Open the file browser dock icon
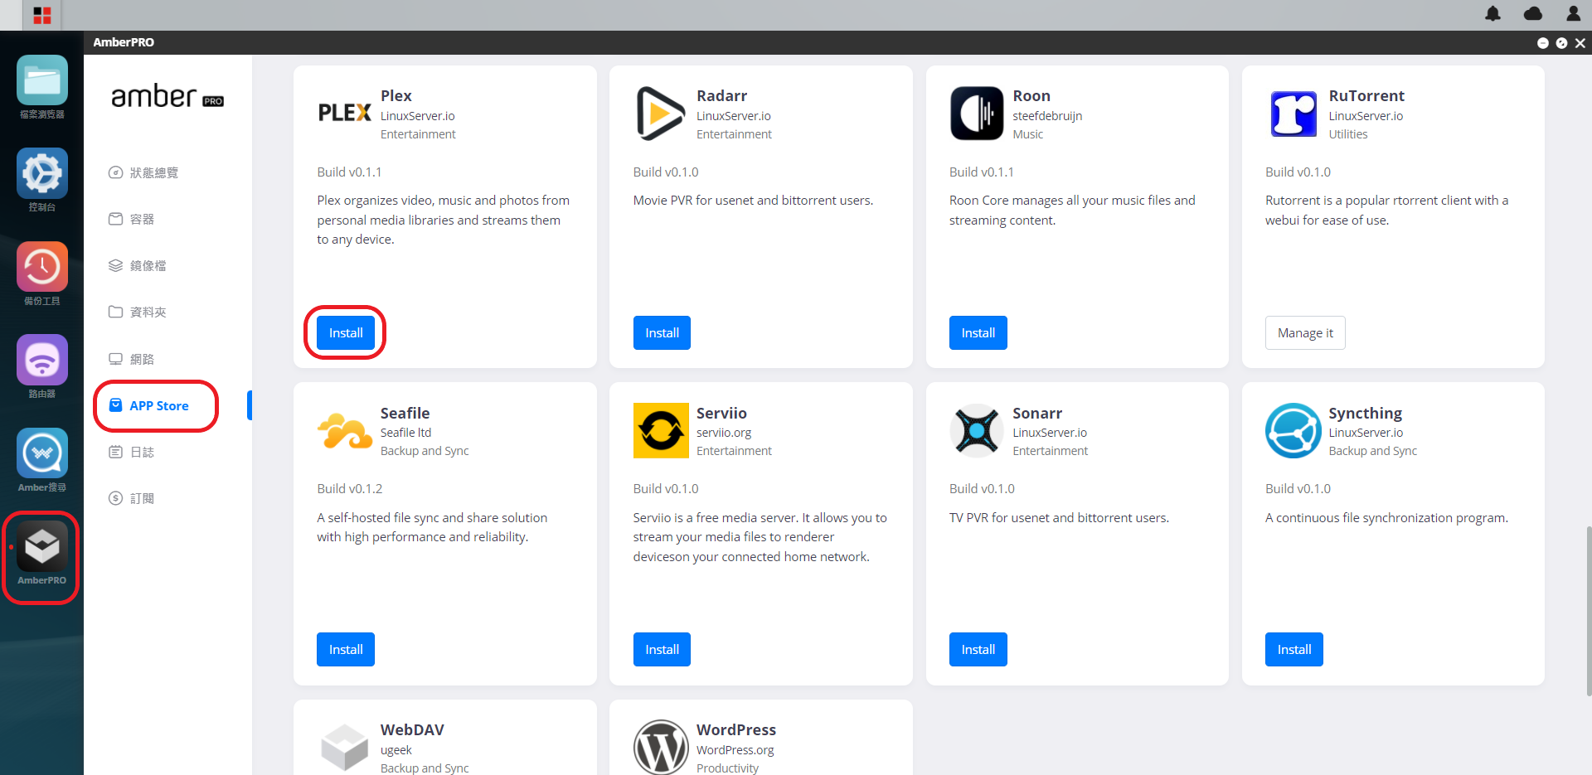Screen dimensions: 1592x775 pos(42,80)
